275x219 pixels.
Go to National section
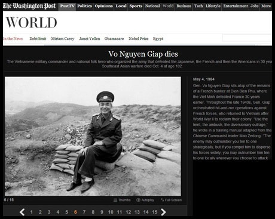(x=152, y=6)
